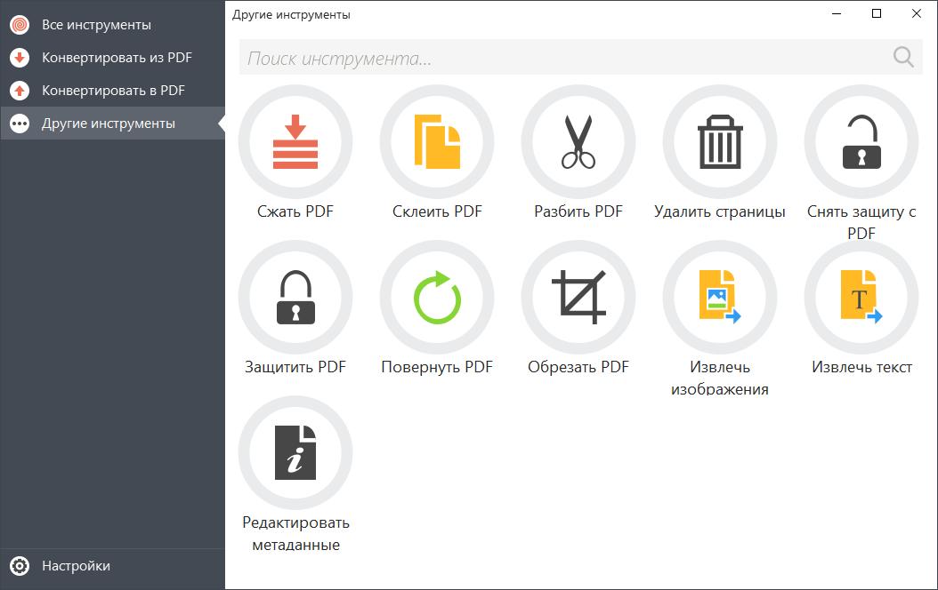Open Настройки at the sidebar bottom
This screenshot has width=938, height=590.
pos(76,566)
